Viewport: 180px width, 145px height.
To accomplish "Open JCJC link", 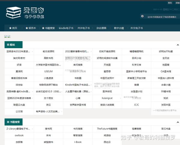I will (x=136, y=105).
